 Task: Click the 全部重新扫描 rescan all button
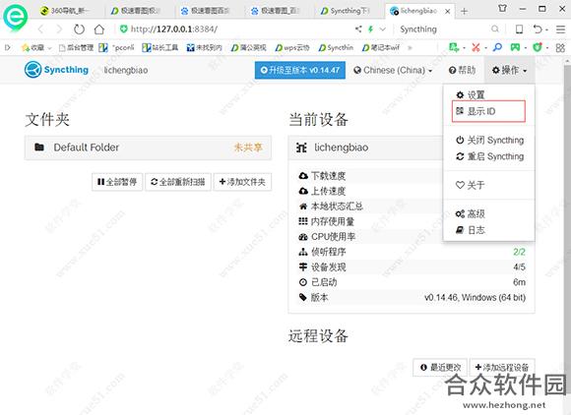pos(178,182)
